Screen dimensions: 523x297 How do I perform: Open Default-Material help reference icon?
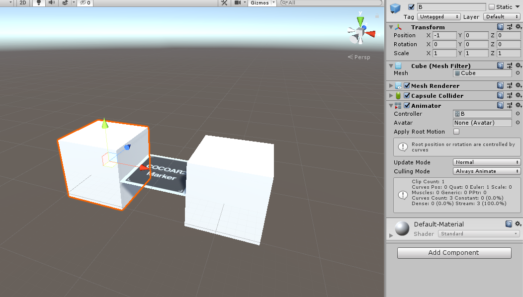(509, 224)
